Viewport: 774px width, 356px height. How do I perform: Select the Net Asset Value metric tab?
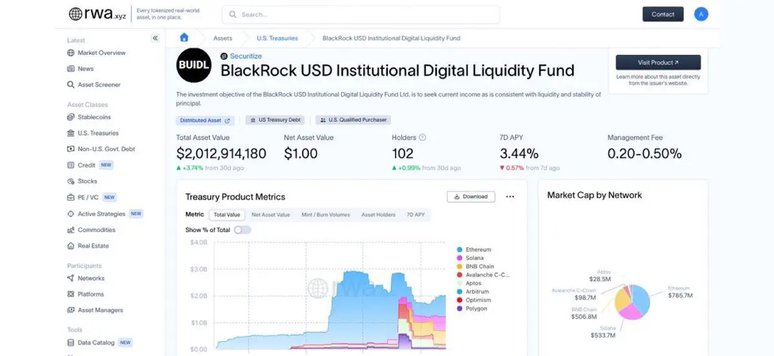point(271,215)
